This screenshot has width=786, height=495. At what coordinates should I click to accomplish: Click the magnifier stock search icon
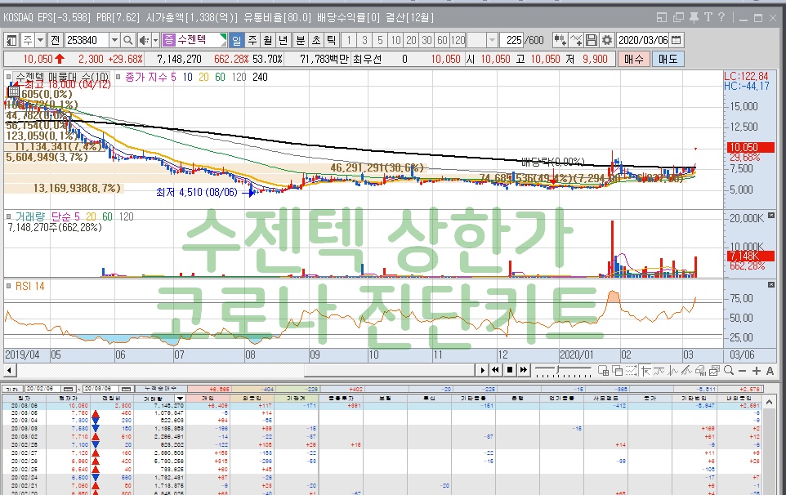128,40
